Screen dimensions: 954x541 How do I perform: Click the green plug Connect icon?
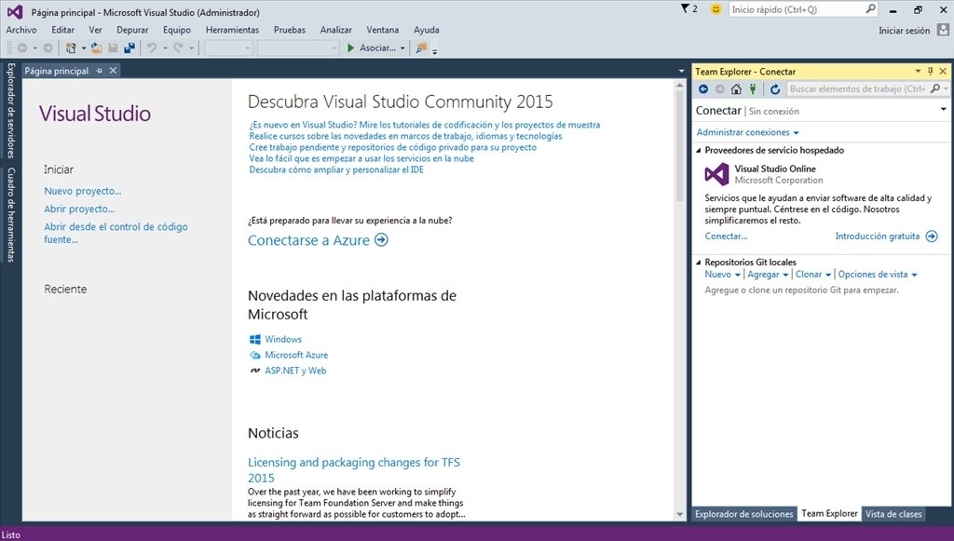pos(753,89)
